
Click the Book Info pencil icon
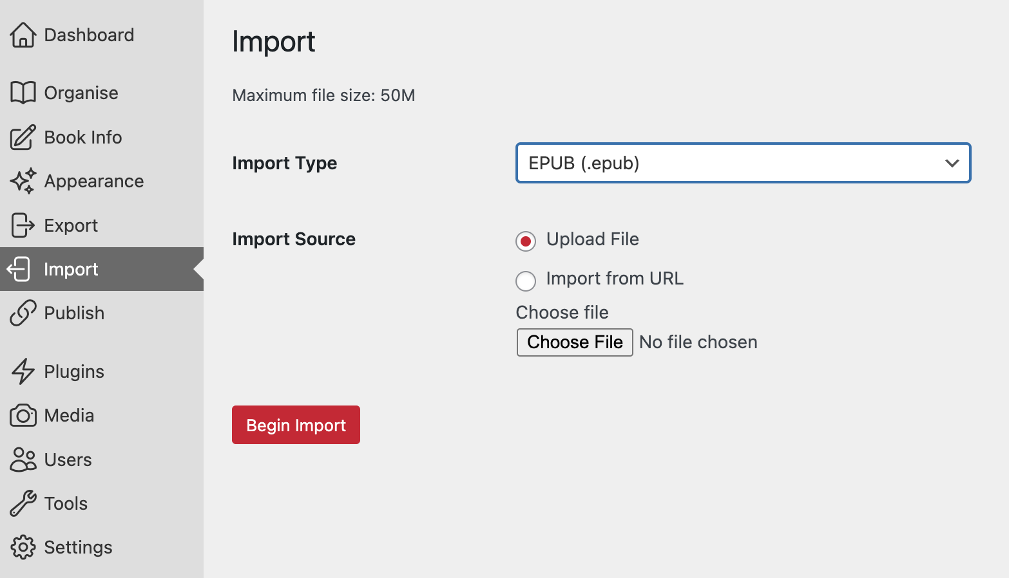pyautogui.click(x=23, y=137)
